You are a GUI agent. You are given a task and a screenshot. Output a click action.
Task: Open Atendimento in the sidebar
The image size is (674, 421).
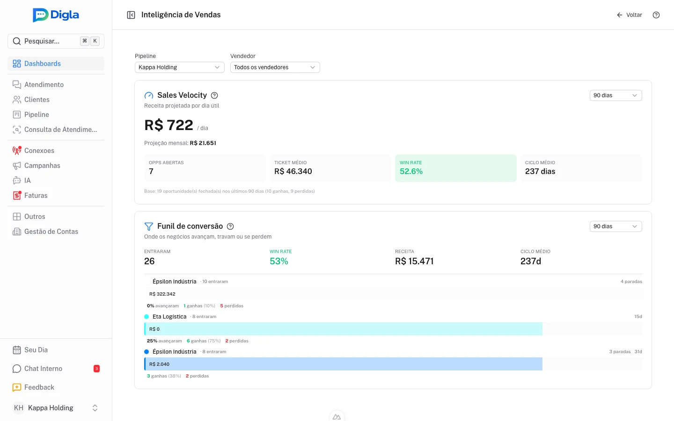click(x=56, y=85)
